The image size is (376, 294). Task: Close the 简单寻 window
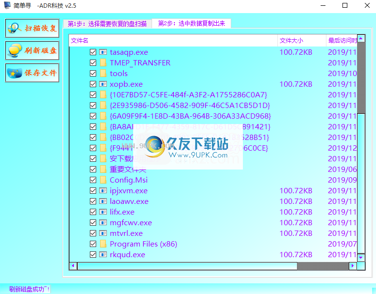pyautogui.click(x=367, y=5)
